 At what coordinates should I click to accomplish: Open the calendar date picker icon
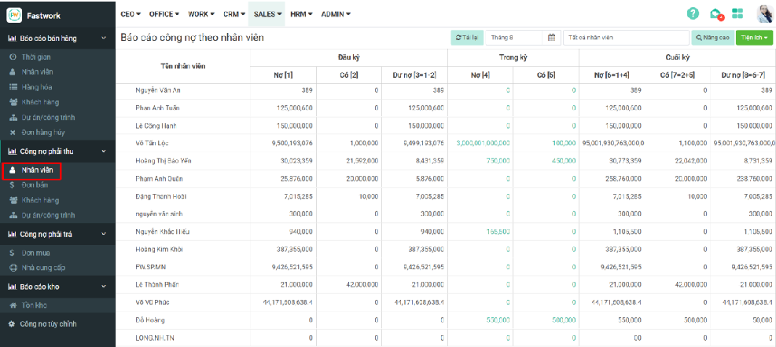(551, 38)
